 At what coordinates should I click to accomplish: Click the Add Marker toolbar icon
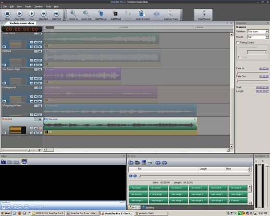coord(101,15)
